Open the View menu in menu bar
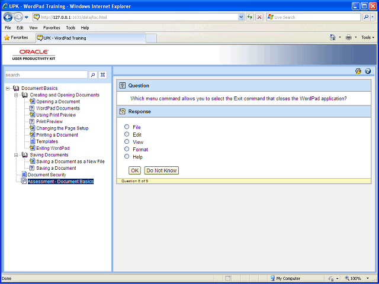 pos(33,28)
